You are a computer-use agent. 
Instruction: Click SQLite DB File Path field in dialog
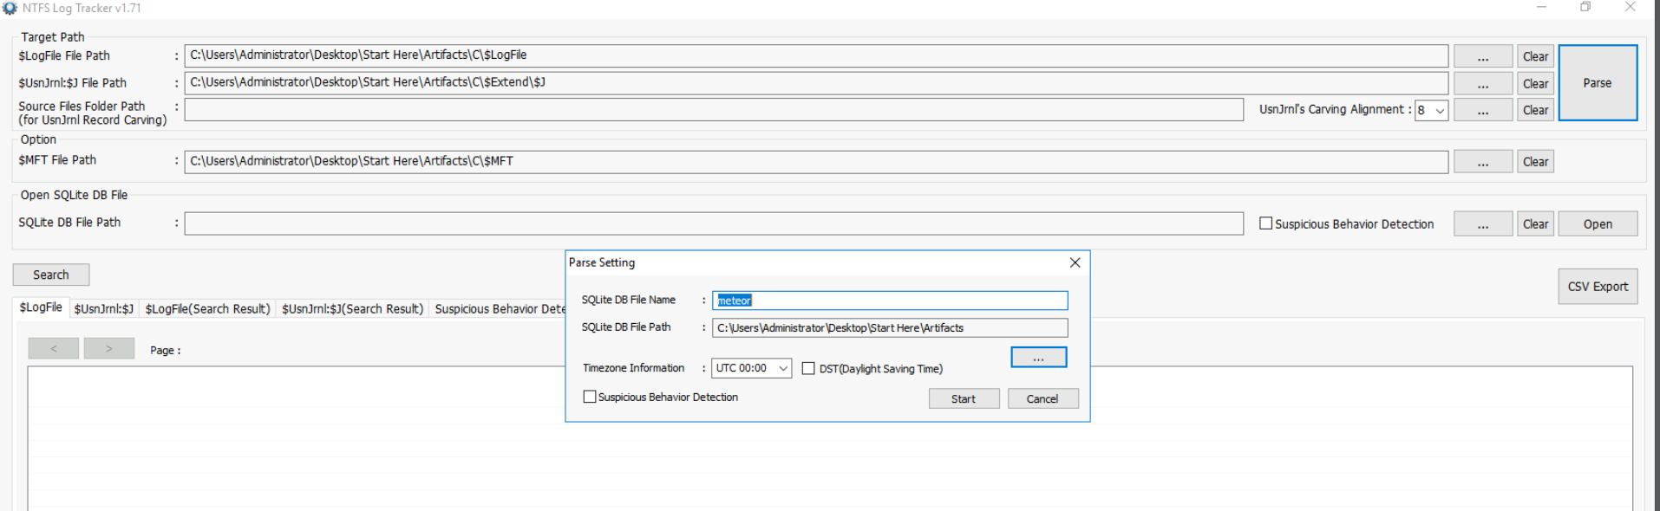890,327
